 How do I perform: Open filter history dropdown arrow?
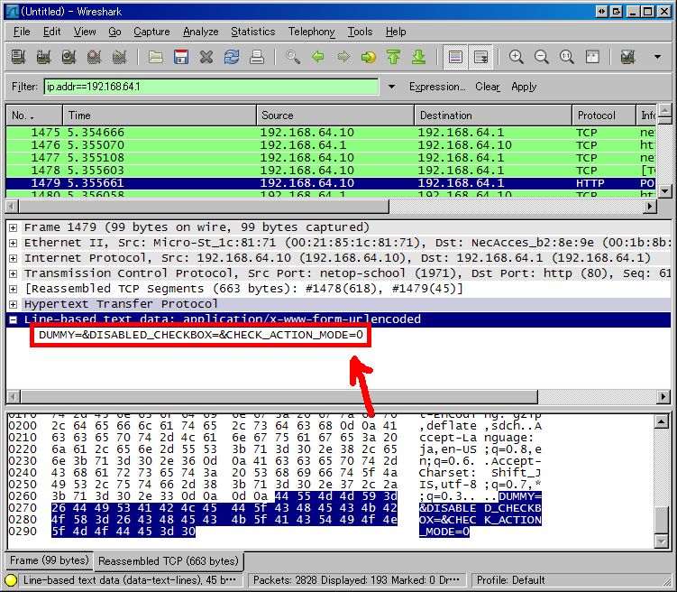click(x=391, y=87)
